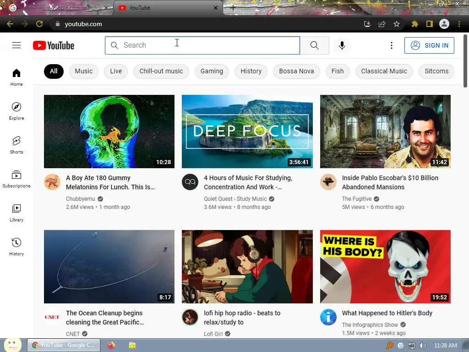
Task: Click the volume icon in system tray
Action: [x=423, y=346]
